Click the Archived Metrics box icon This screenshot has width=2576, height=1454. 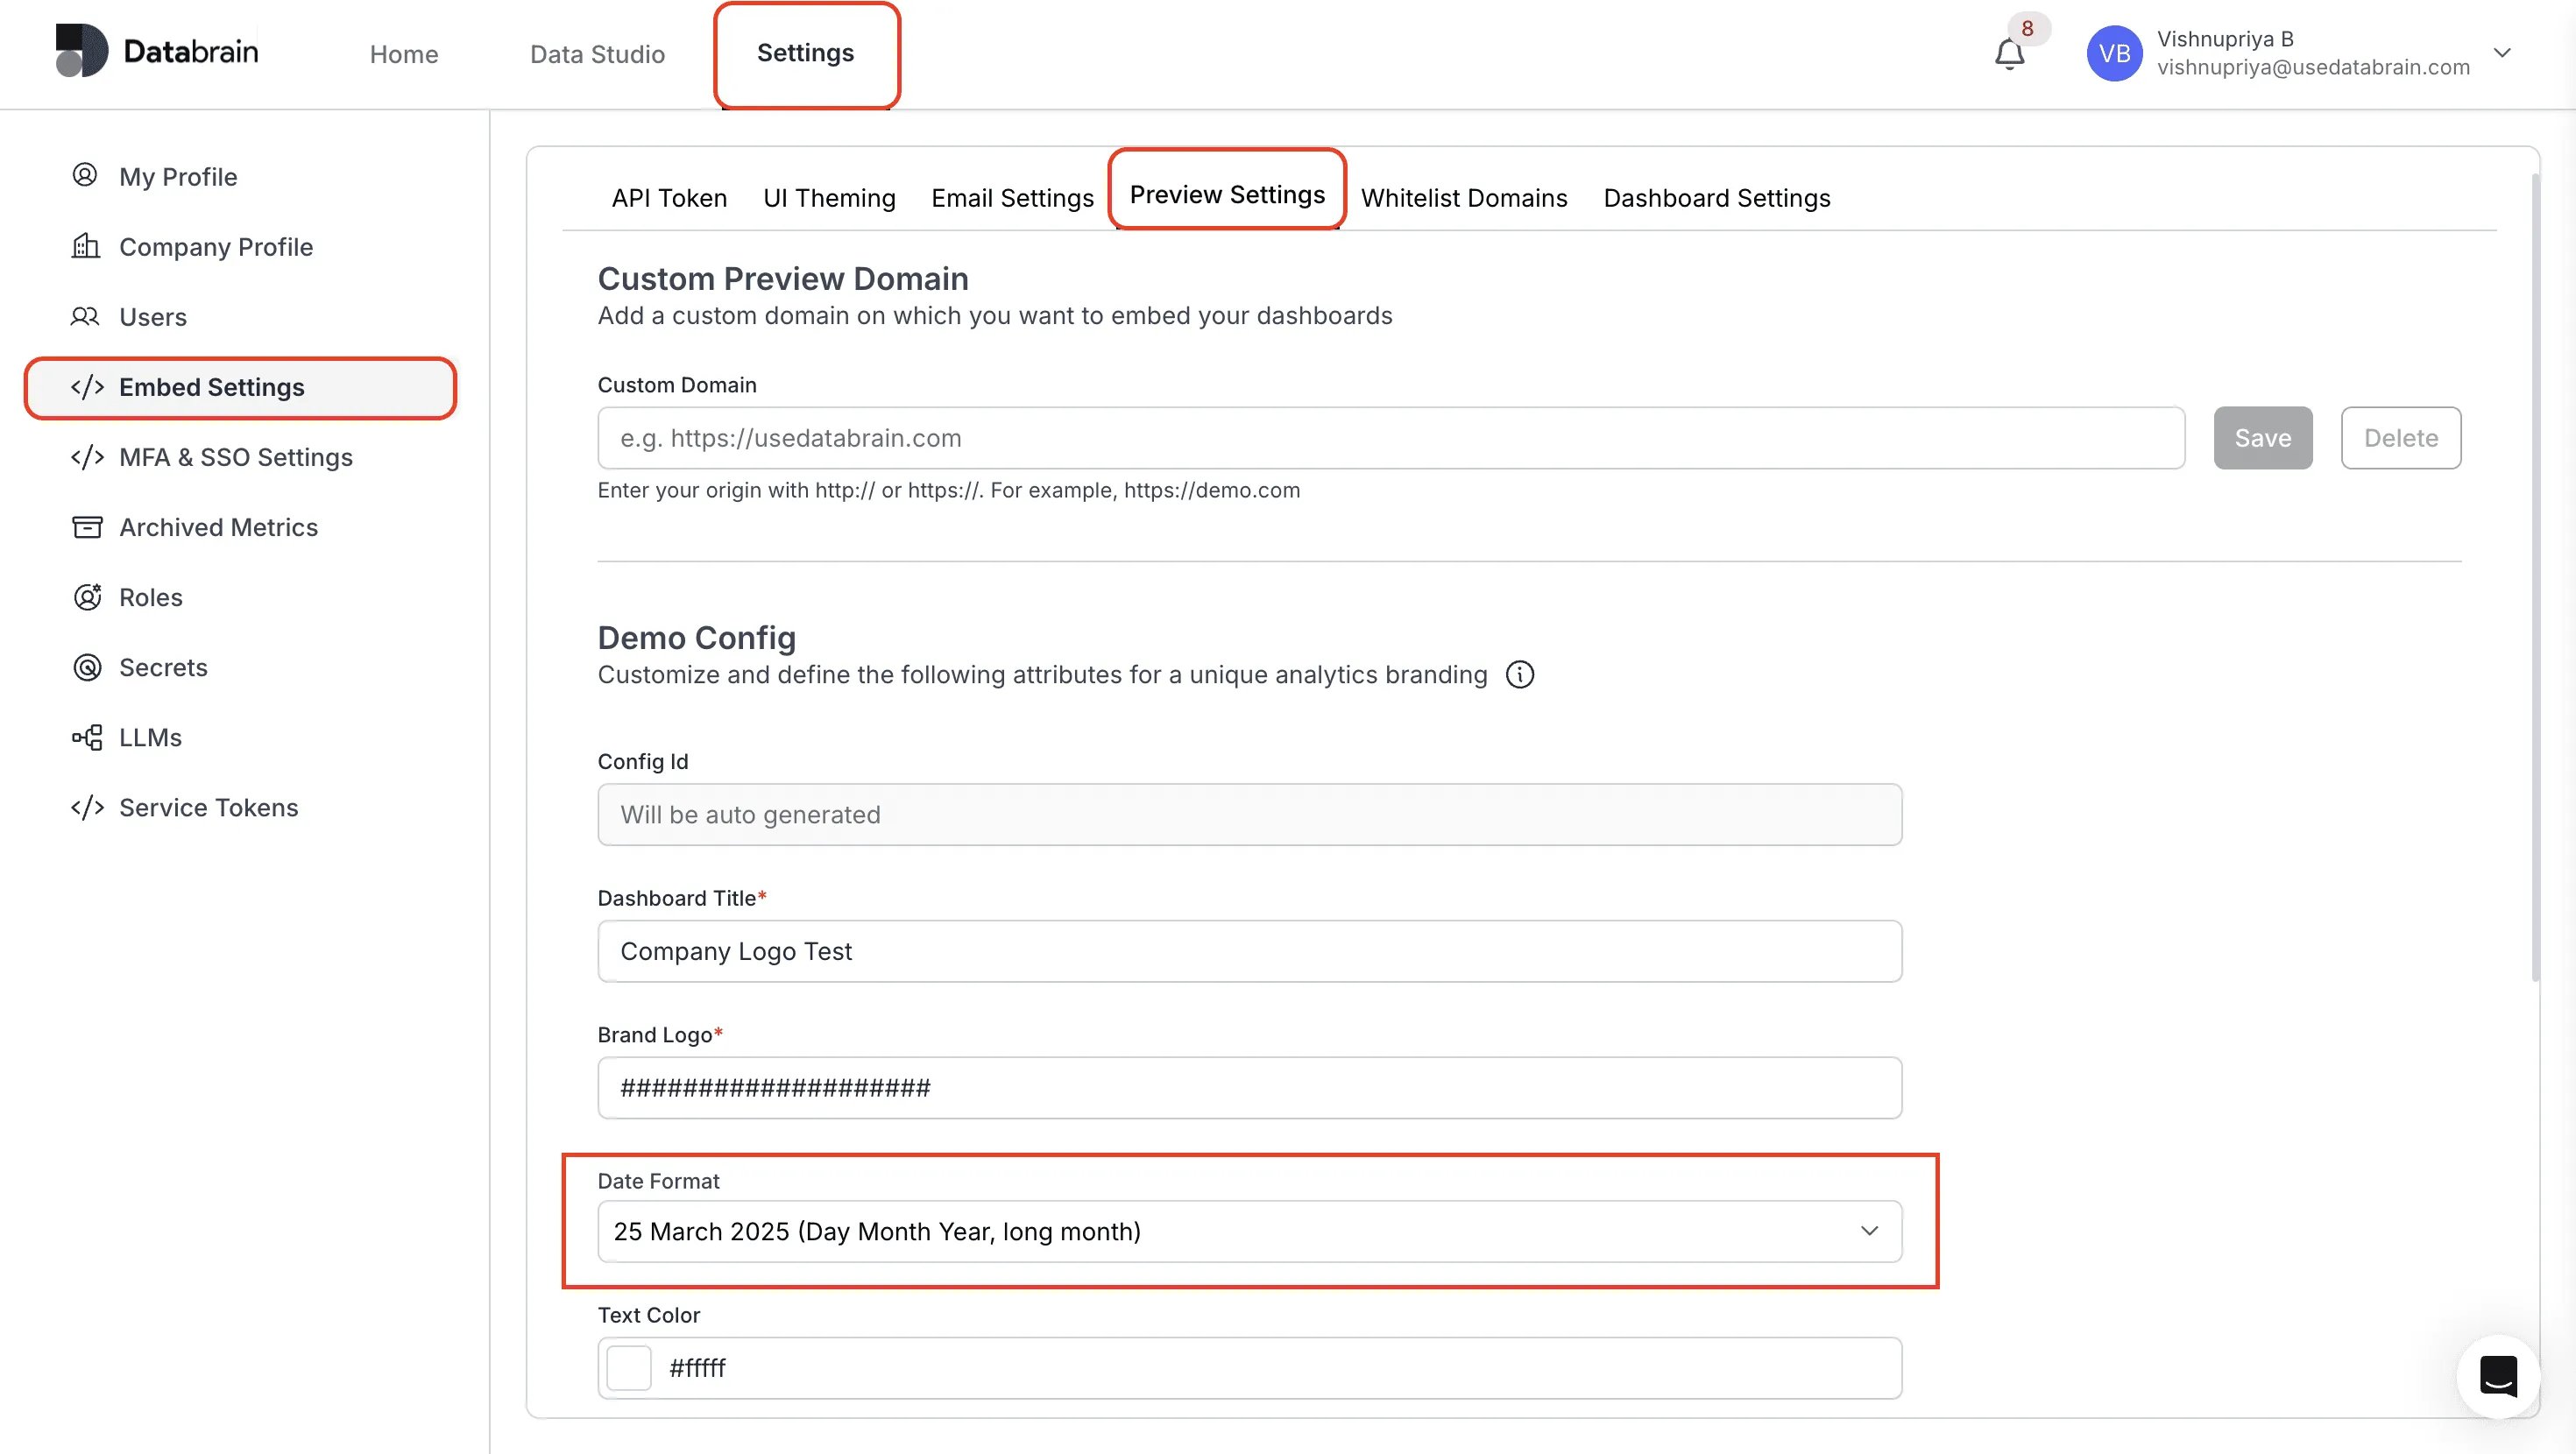click(x=87, y=527)
